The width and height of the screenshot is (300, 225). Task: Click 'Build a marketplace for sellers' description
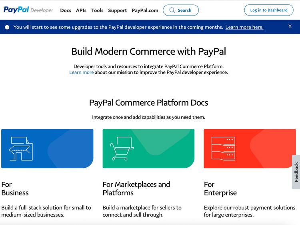[x=142, y=211]
